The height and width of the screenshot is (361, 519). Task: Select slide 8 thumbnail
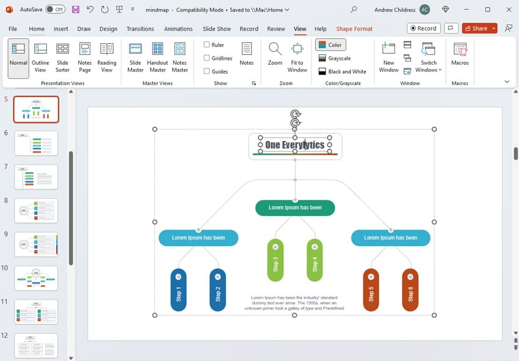36,211
